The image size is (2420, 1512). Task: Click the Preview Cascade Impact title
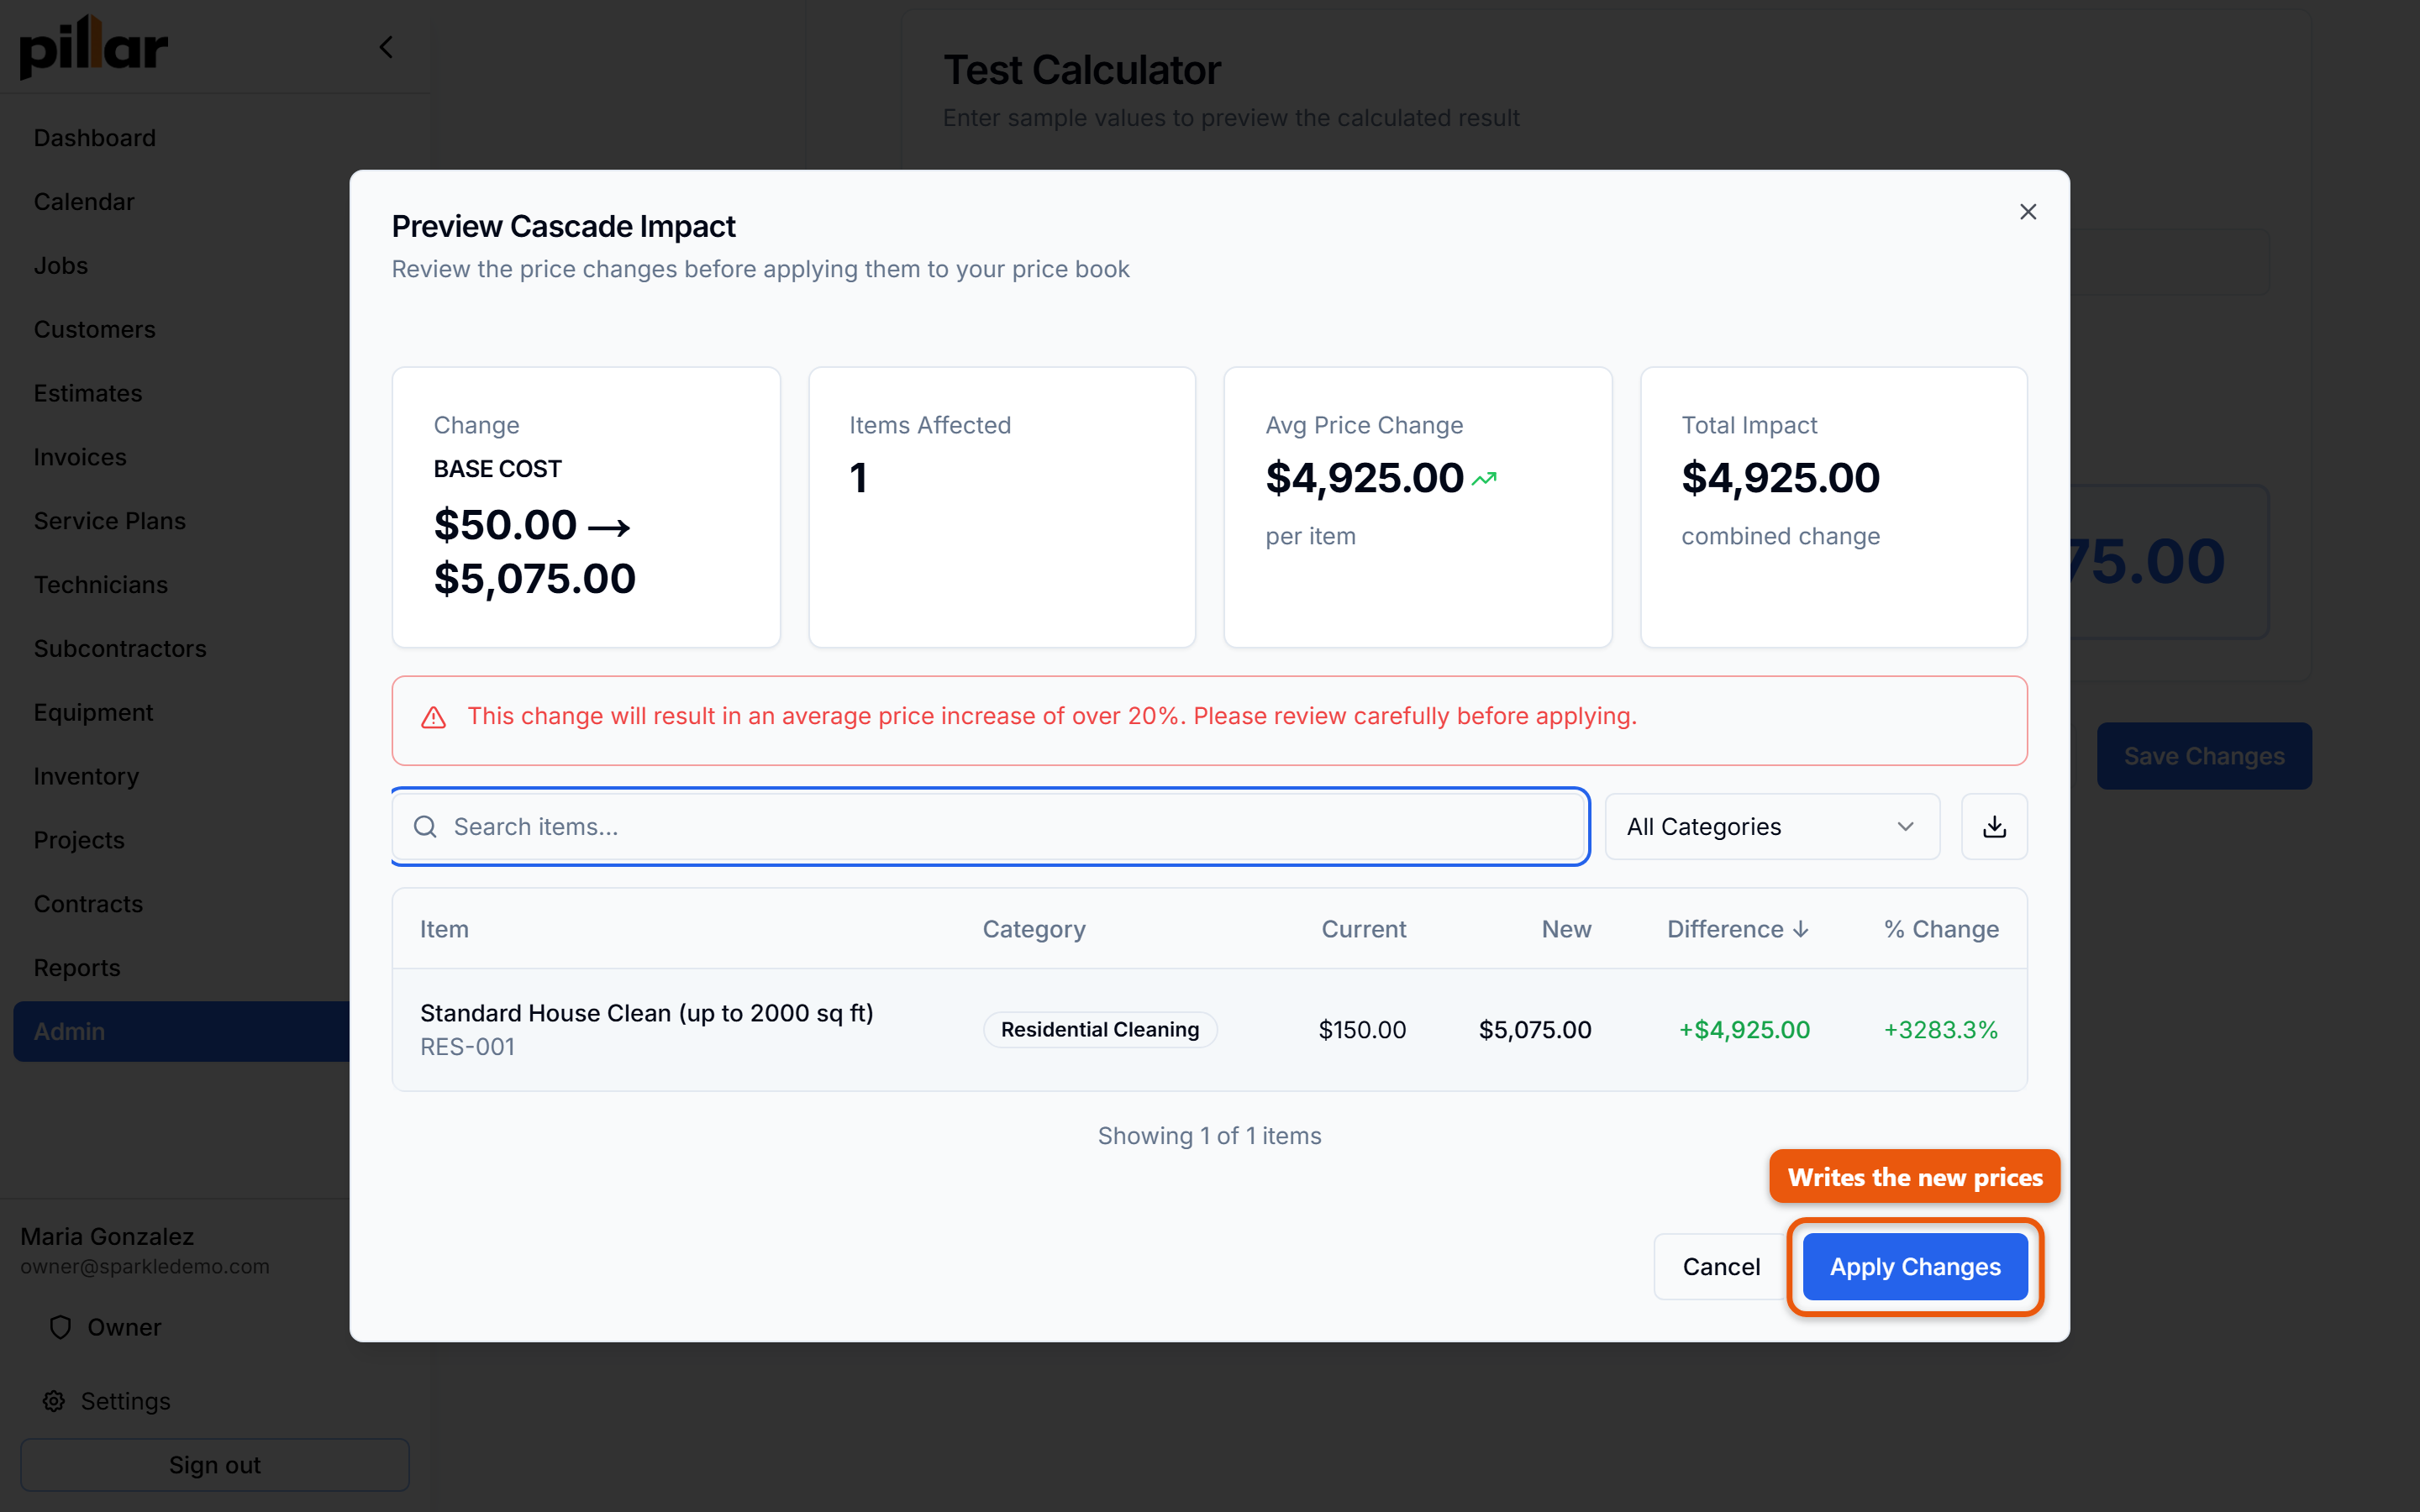tap(563, 226)
